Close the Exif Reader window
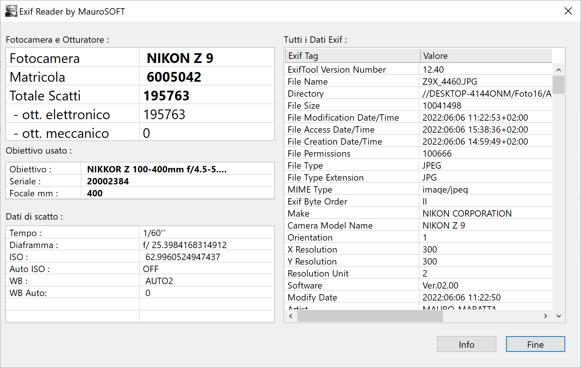Image resolution: width=581 pixels, height=368 pixels. tap(568, 11)
